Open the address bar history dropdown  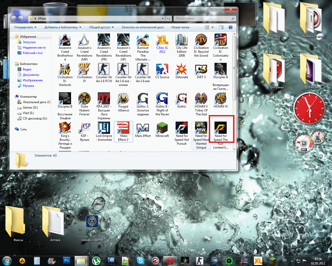[163, 18]
